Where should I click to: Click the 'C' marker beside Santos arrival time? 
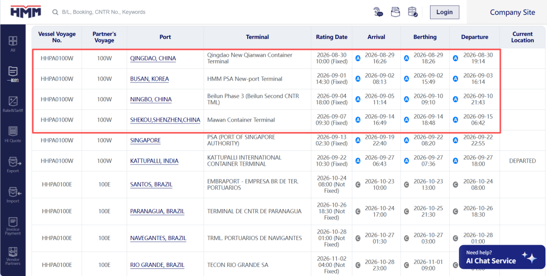358,184
